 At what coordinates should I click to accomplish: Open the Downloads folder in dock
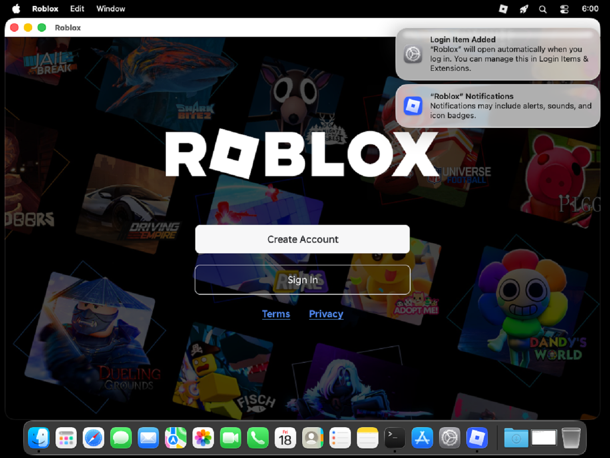(x=516, y=438)
